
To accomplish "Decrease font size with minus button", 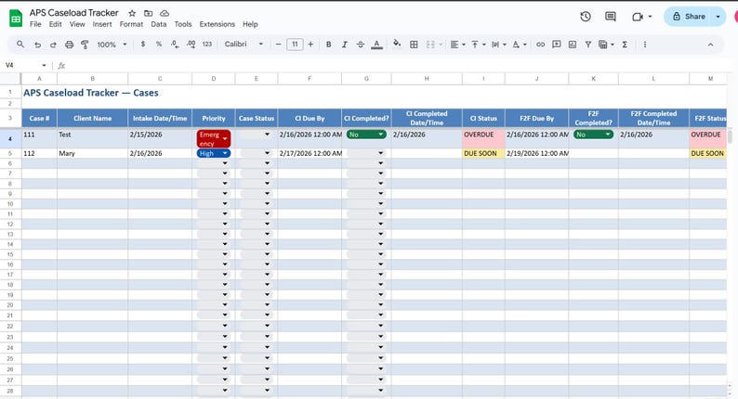I will point(278,45).
